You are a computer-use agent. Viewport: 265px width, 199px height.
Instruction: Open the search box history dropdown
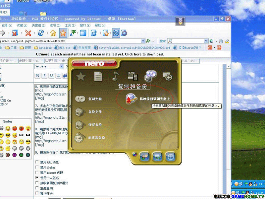(206, 41)
